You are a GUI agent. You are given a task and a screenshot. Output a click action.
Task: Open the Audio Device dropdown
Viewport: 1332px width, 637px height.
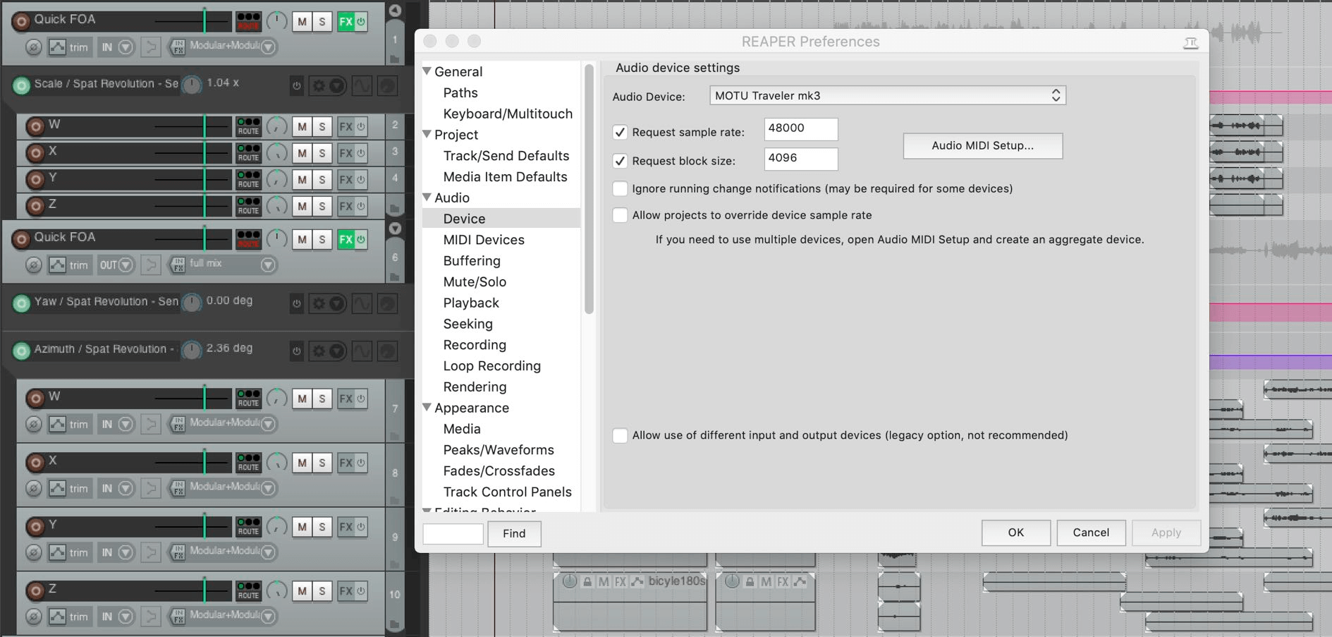(887, 96)
